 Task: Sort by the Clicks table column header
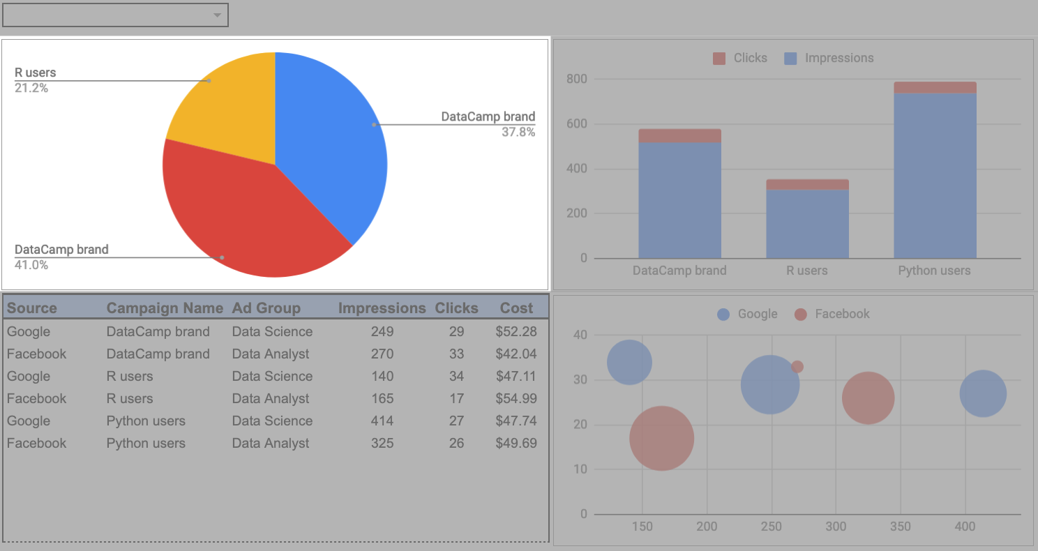click(457, 308)
